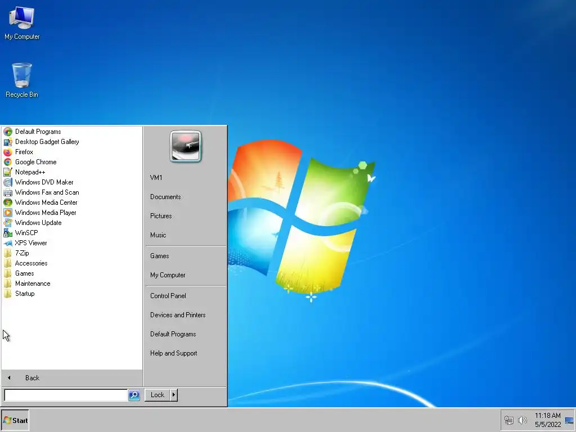This screenshot has height=432, width=576.
Task: Expand the Accessories folder
Action: [72, 263]
